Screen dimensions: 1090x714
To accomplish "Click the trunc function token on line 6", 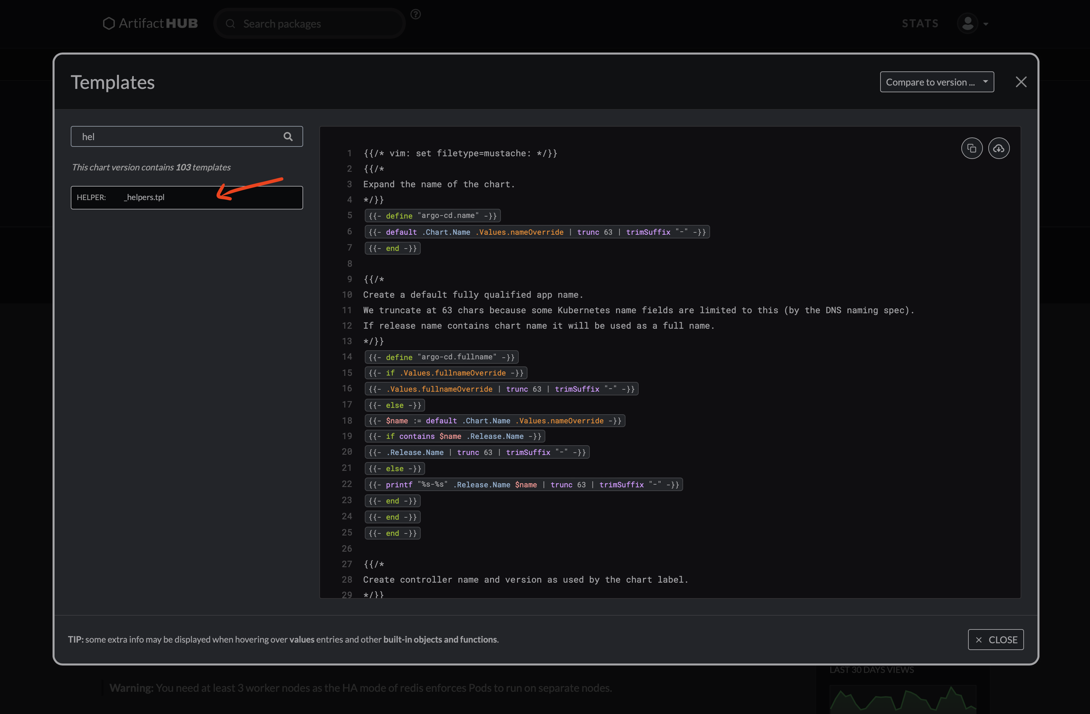I will click(x=588, y=232).
